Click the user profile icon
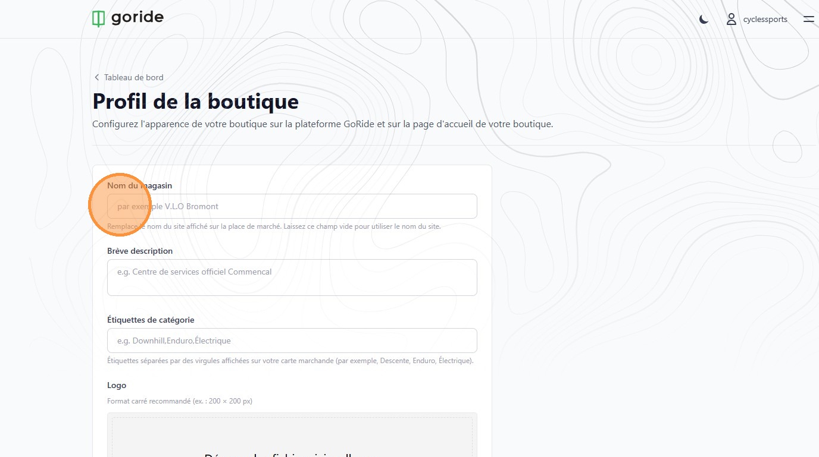Image resolution: width=819 pixels, height=457 pixels. [x=731, y=20]
